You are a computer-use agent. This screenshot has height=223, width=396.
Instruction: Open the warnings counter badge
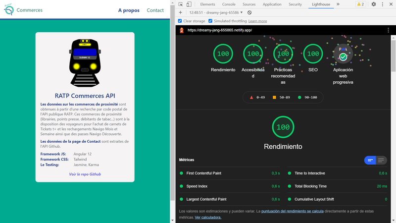click(x=360, y=4)
